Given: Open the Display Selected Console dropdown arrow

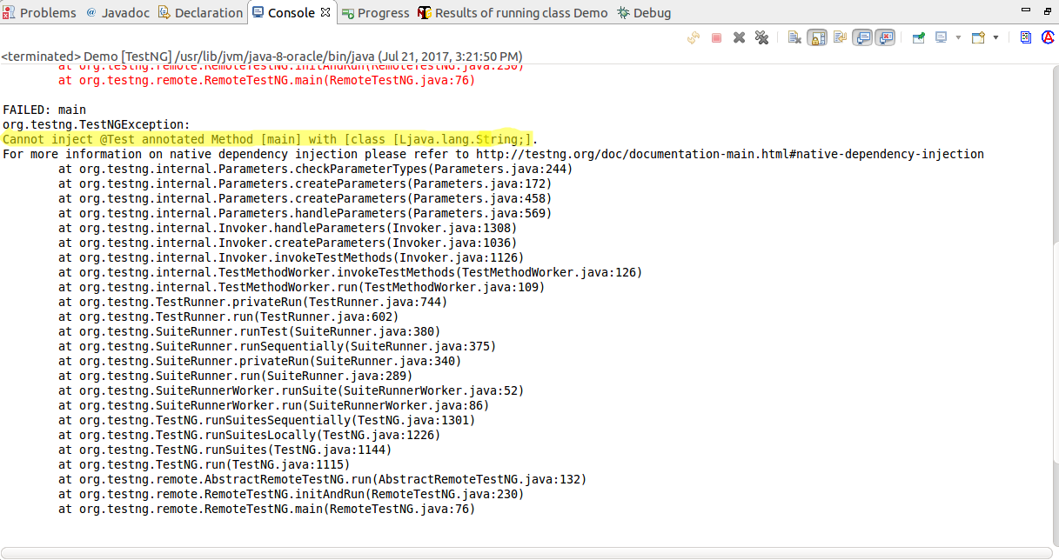Looking at the screenshot, I should click(x=958, y=37).
